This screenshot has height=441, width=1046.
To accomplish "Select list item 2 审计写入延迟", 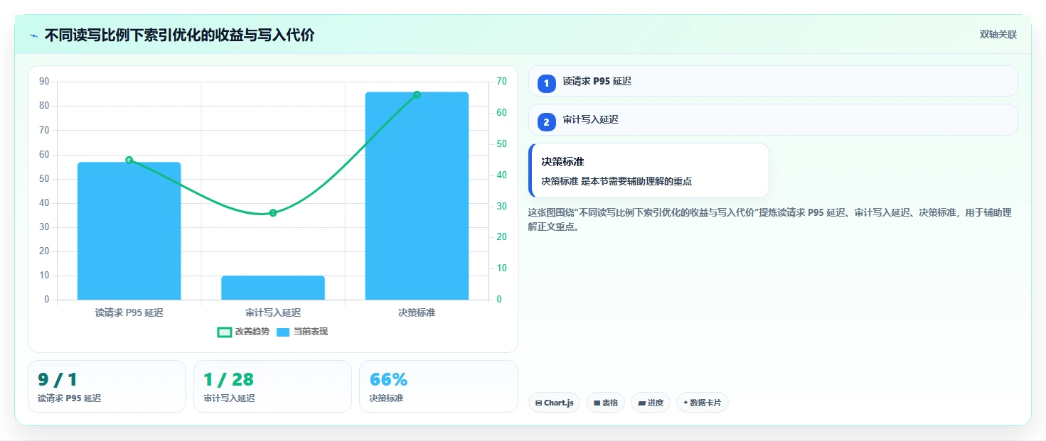I will [x=773, y=119].
